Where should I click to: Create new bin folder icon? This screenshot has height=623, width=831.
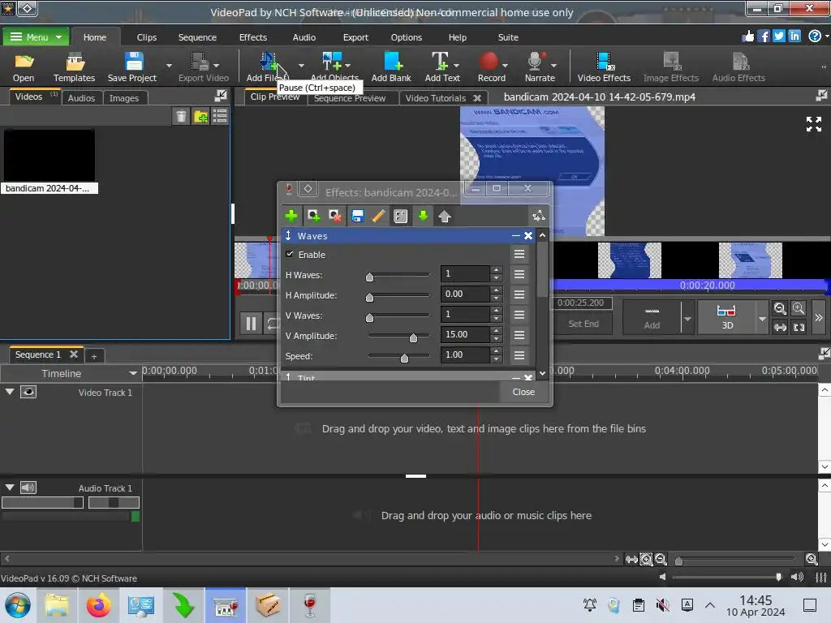coord(201,116)
